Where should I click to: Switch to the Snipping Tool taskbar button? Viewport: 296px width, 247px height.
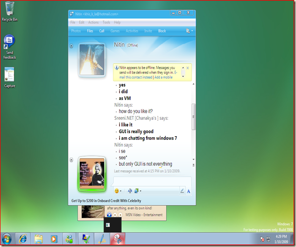[x=117, y=239]
